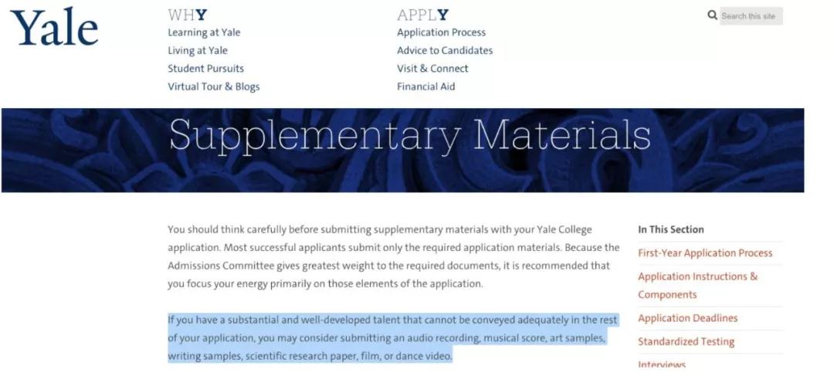This screenshot has width=834, height=376.
Task: Click the search magnifier icon
Action: click(x=712, y=15)
